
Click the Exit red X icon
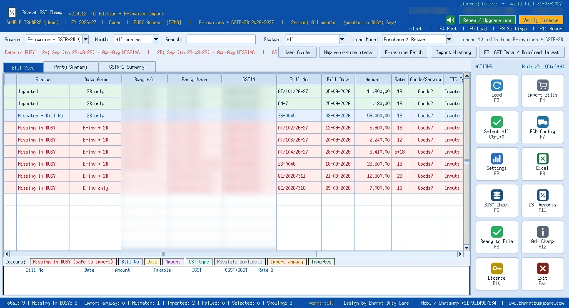(542, 268)
